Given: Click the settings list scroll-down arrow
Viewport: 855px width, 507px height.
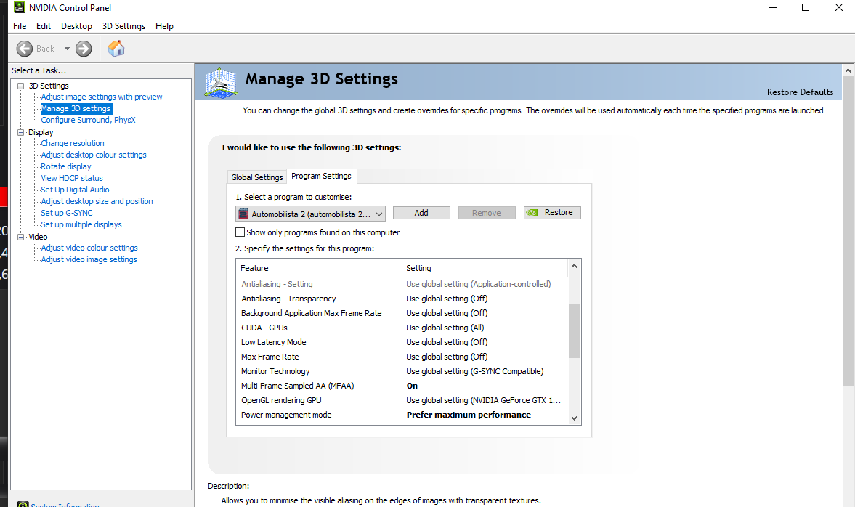Looking at the screenshot, I should coord(574,418).
